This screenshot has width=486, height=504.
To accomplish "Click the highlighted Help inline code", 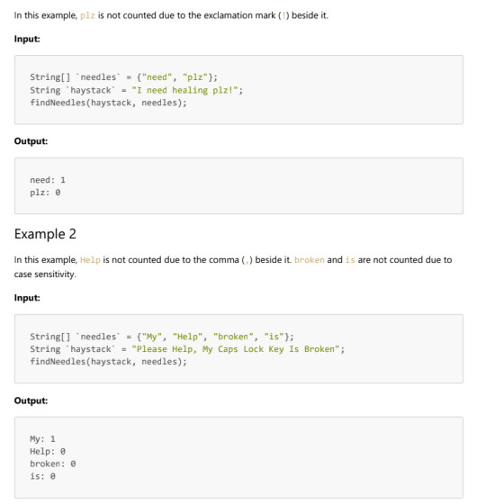I will (90, 260).
